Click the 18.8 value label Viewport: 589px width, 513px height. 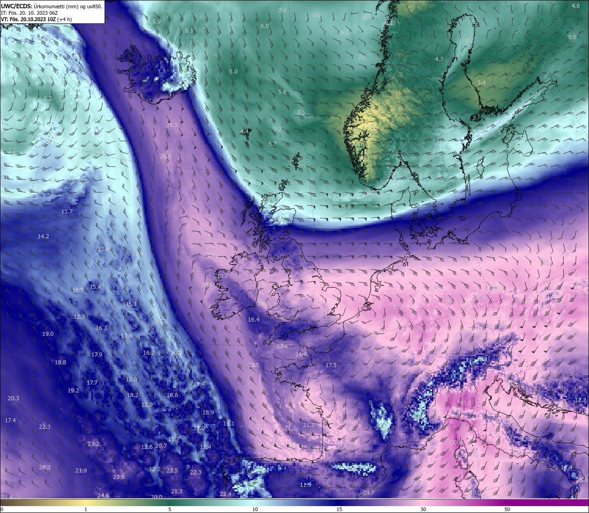60,362
